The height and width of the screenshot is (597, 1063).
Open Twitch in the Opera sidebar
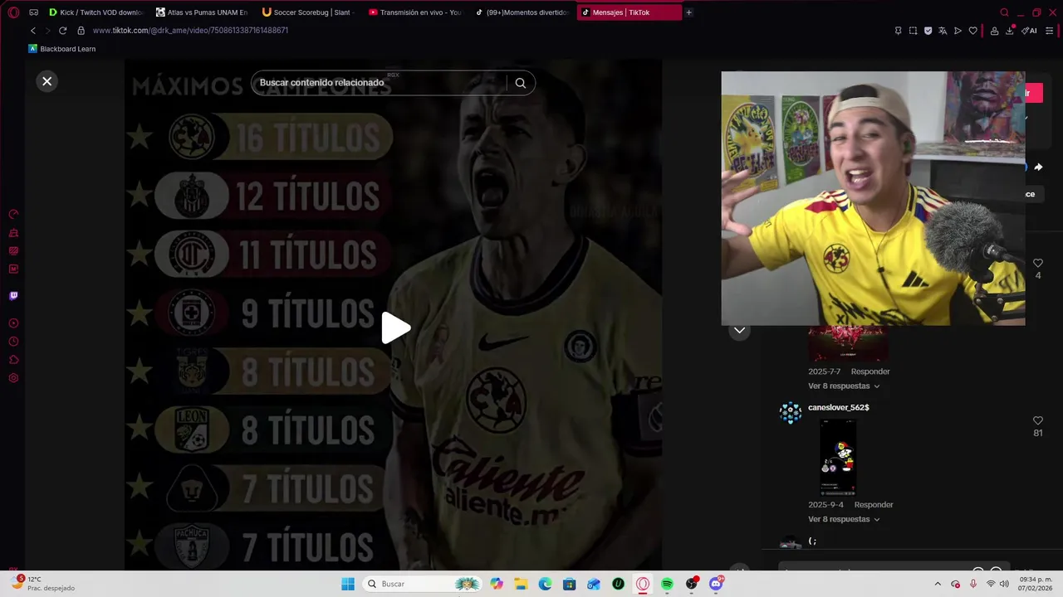[x=13, y=296]
